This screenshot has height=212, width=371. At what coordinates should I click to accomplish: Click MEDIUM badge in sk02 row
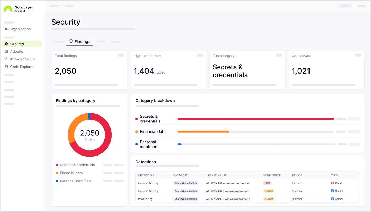(269, 191)
